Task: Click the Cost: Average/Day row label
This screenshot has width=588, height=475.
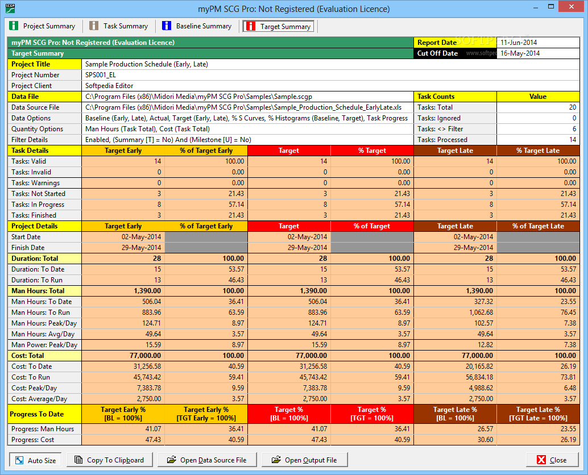Action: point(44,399)
